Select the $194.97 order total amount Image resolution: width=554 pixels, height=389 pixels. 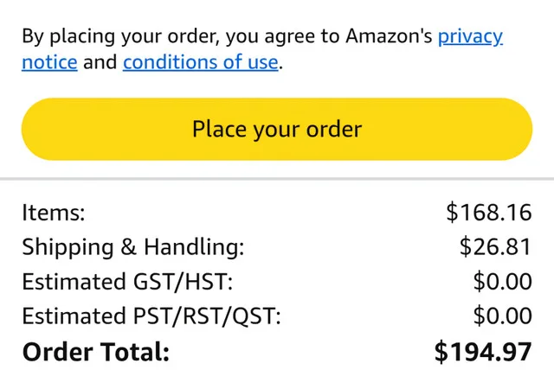tap(483, 352)
